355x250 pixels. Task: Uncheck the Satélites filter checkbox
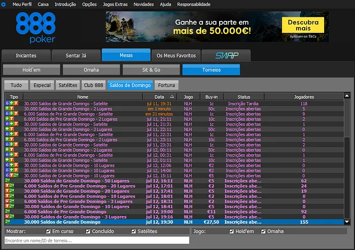(133, 231)
